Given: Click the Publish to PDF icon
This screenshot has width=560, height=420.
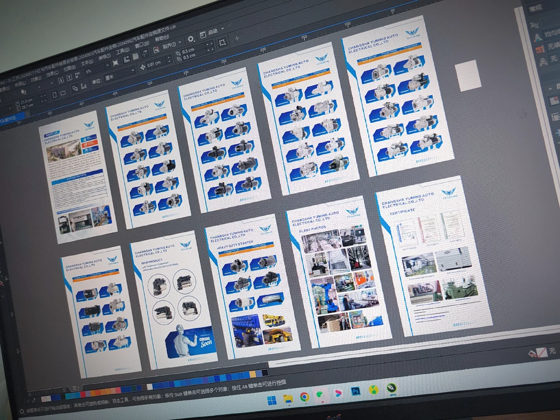Looking at the screenshot, I should (x=77, y=75).
